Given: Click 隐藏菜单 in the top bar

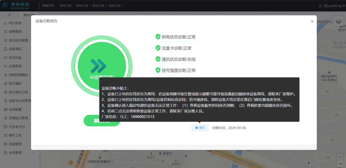Looking at the screenshot, I should tap(48, 5).
